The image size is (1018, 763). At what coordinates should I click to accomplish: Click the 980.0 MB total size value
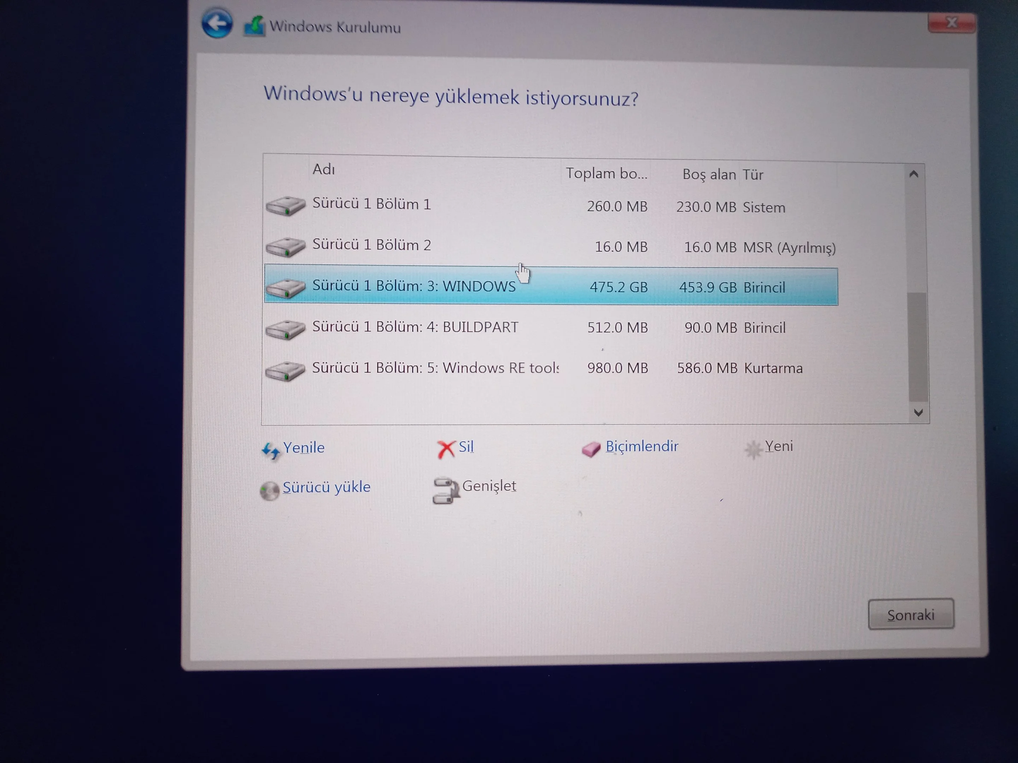(618, 368)
